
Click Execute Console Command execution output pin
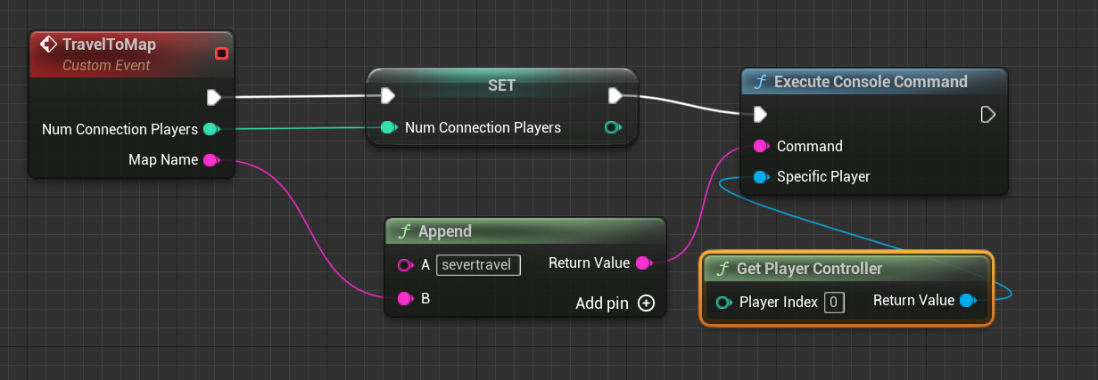click(x=987, y=114)
